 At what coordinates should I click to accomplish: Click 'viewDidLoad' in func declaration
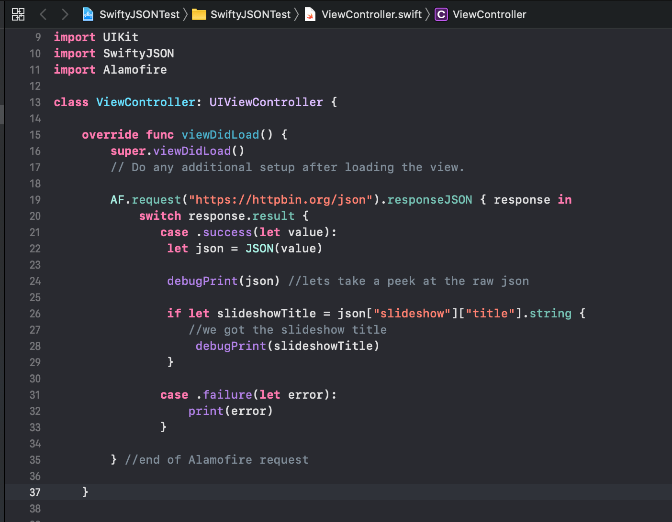220,134
